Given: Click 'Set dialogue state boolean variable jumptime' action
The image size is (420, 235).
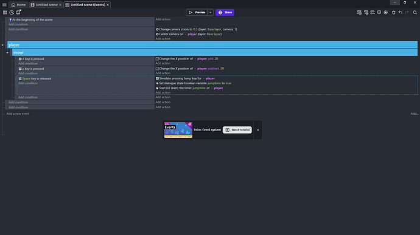Looking at the screenshot, I should point(194,83).
